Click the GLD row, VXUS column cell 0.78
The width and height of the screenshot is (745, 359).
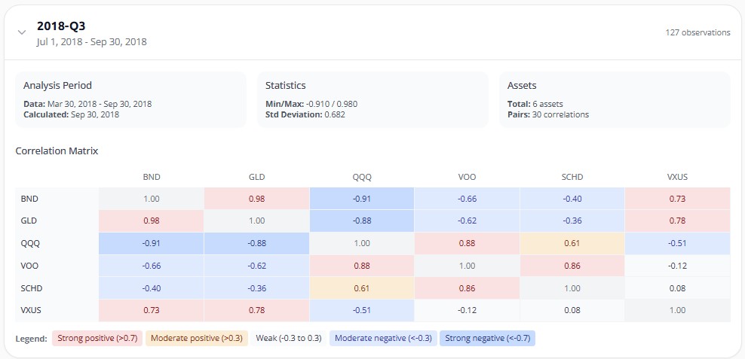(x=678, y=221)
